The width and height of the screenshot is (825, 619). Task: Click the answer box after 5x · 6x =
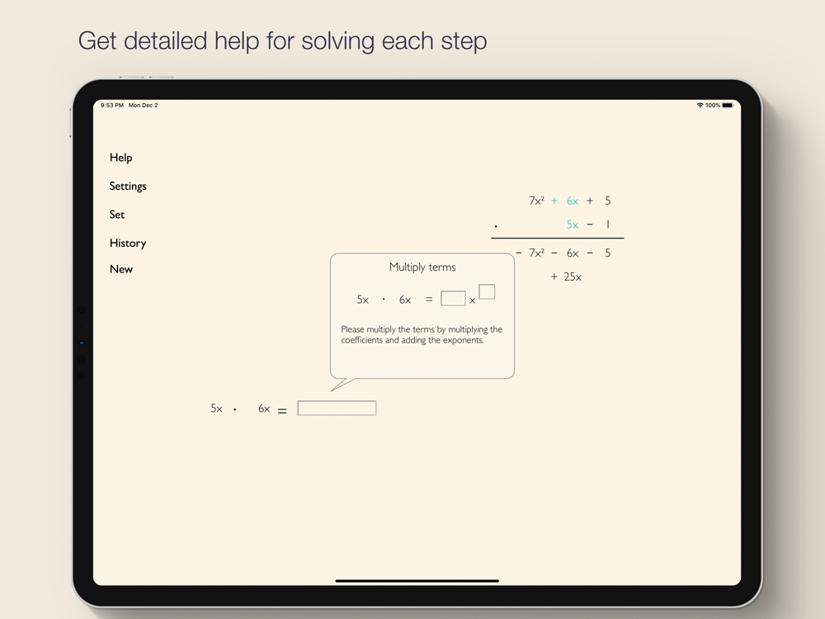click(x=337, y=409)
